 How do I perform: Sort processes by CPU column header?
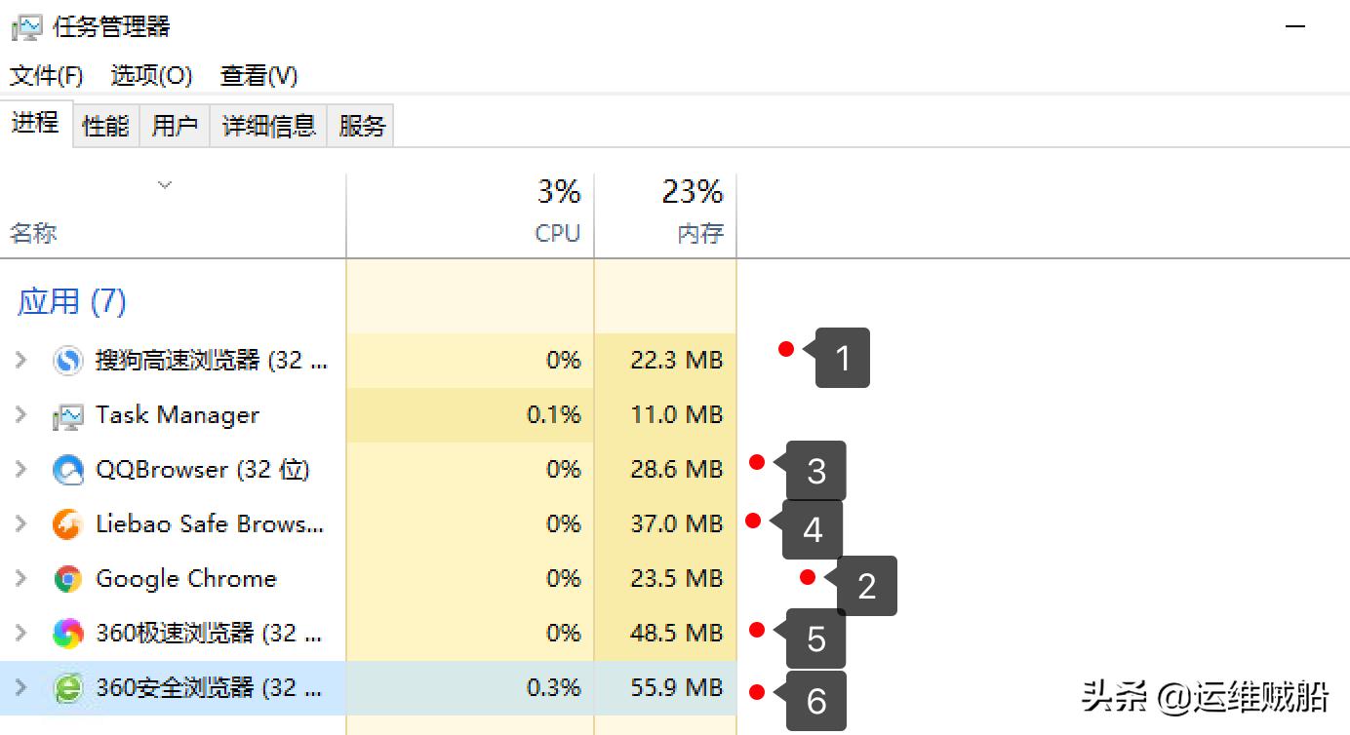[558, 233]
